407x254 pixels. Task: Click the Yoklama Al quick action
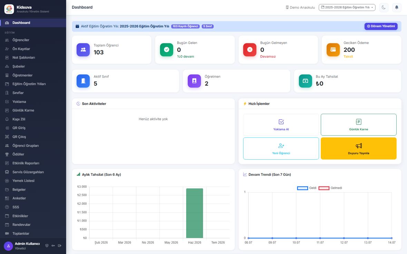click(281, 124)
